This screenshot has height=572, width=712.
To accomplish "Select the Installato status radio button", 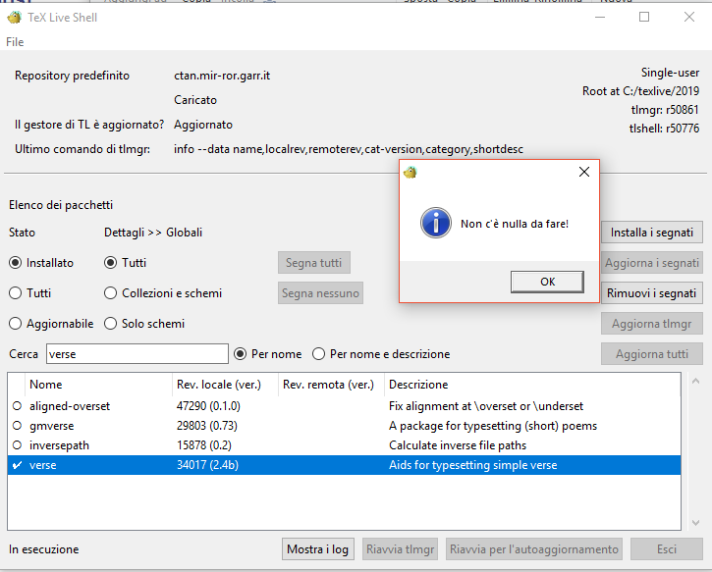I will [x=16, y=263].
